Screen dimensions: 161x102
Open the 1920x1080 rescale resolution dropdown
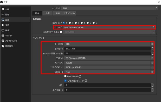tap(109, 32)
